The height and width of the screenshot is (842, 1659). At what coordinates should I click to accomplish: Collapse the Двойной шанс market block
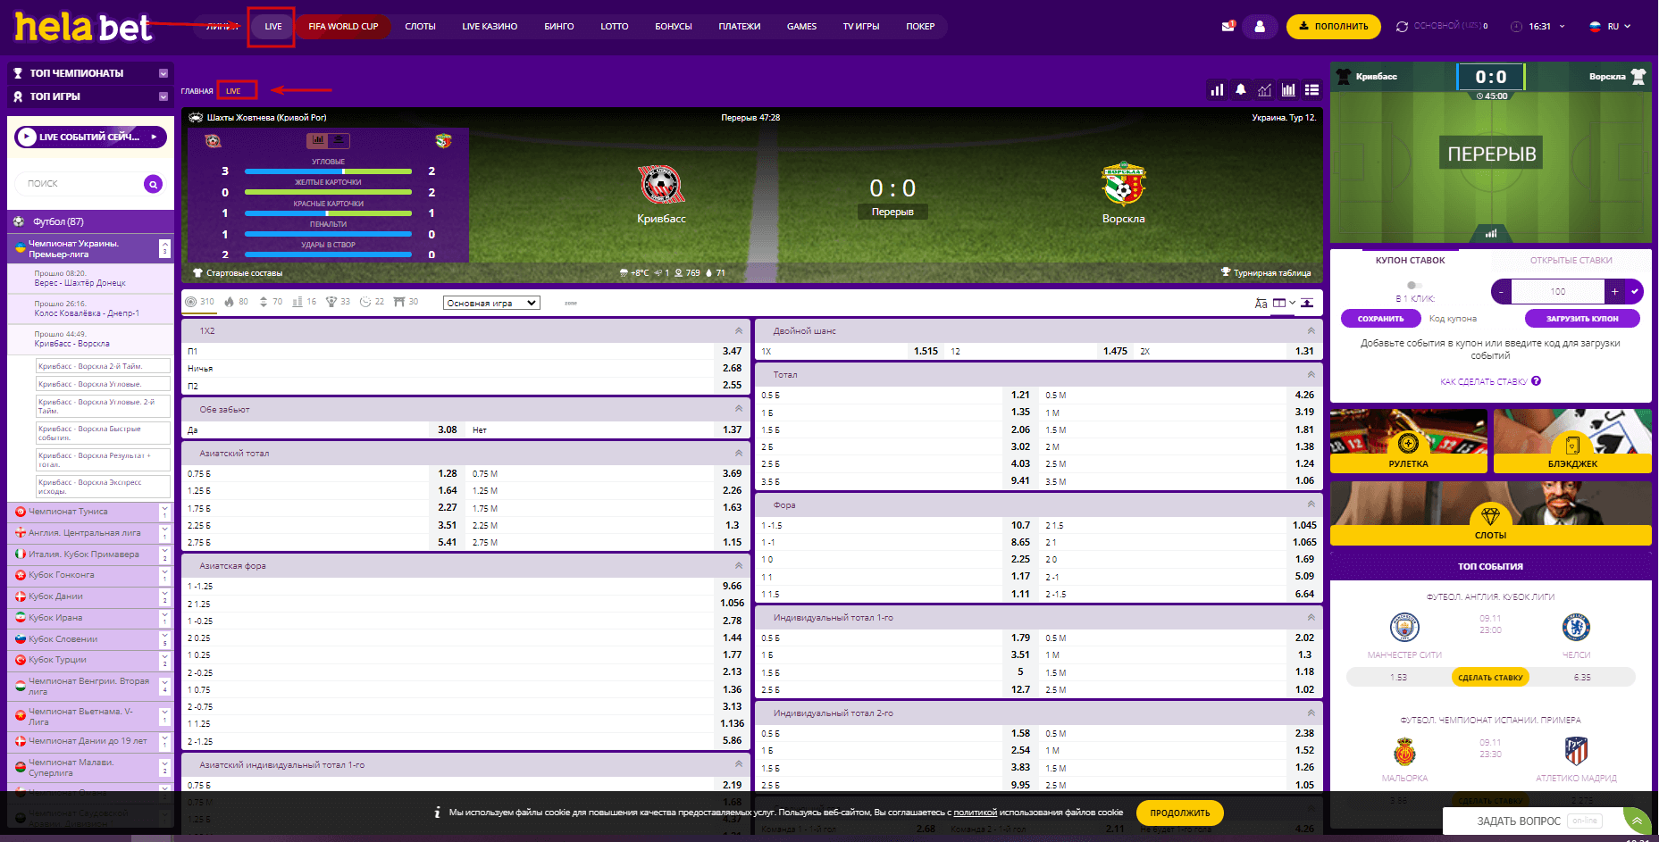pyautogui.click(x=1311, y=330)
